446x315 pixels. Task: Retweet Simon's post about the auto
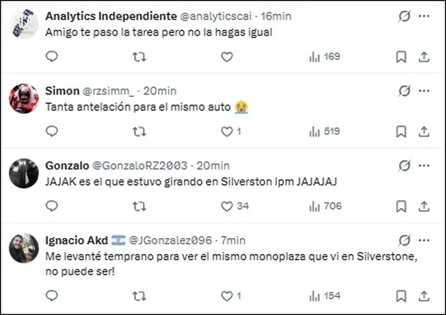(139, 132)
